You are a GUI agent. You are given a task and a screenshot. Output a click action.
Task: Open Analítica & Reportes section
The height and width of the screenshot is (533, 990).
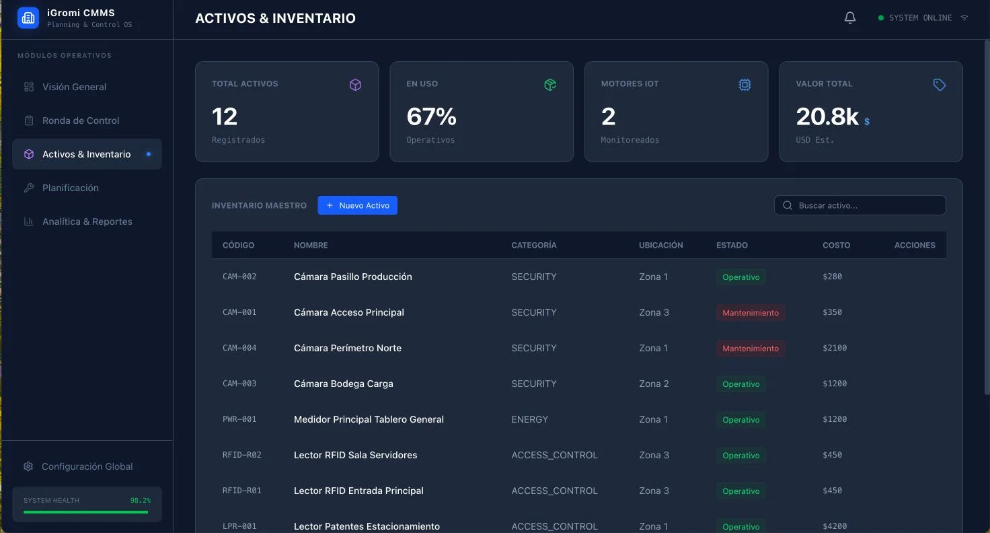pos(87,221)
